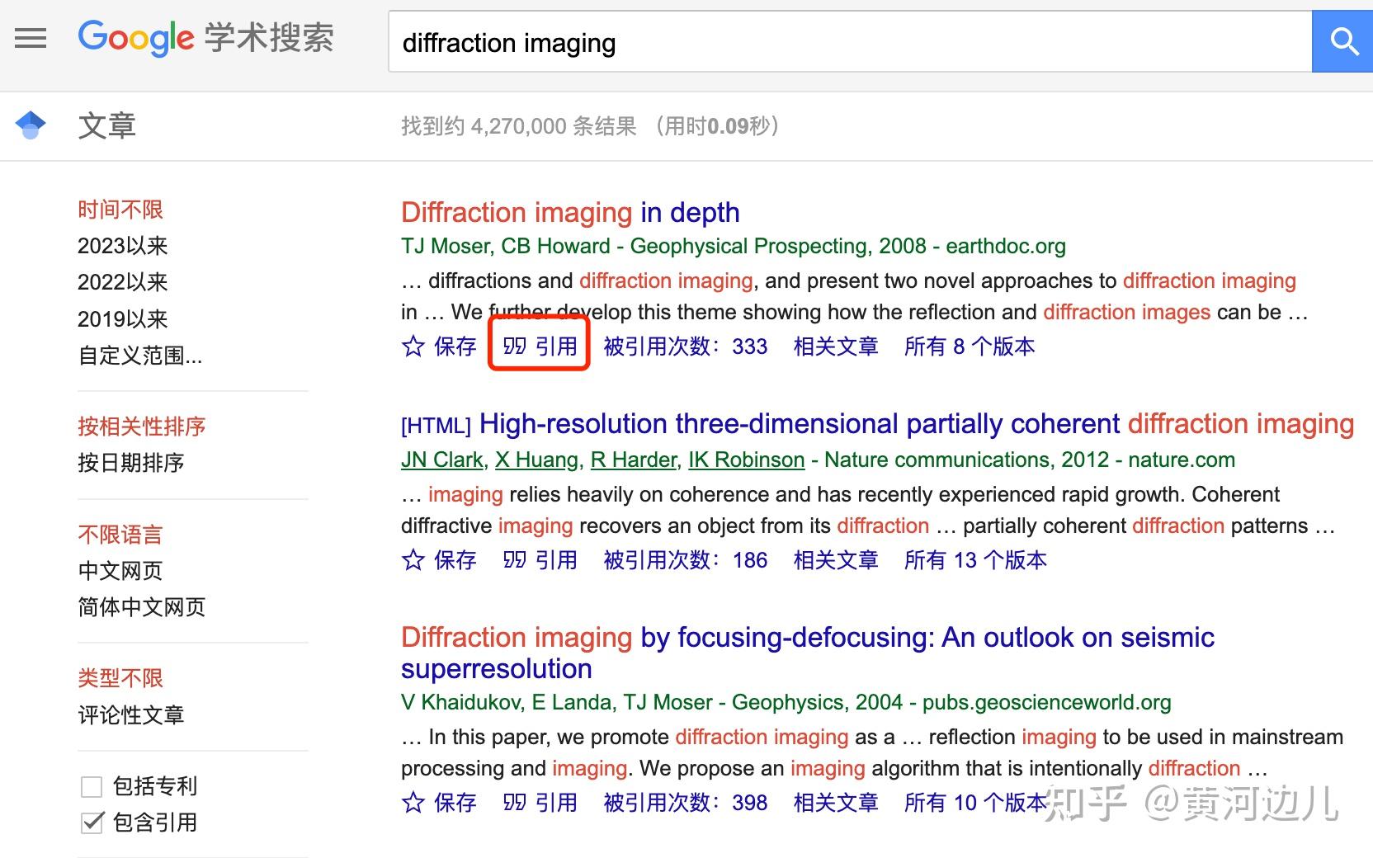Filter results to 2022以来

click(123, 282)
